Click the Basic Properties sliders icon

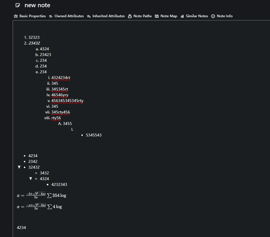click(x=16, y=16)
